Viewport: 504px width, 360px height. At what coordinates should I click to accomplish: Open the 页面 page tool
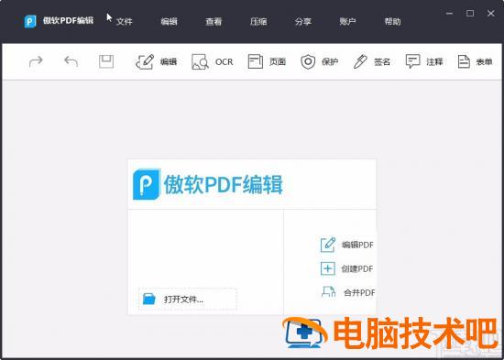click(267, 61)
